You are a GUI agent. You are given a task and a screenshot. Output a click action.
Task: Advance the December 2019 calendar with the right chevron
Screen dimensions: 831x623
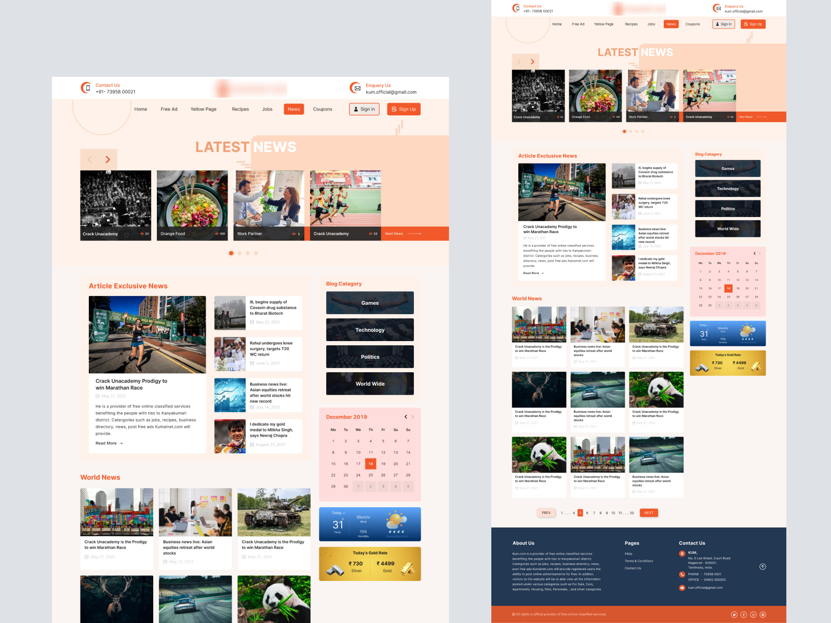pyautogui.click(x=413, y=416)
